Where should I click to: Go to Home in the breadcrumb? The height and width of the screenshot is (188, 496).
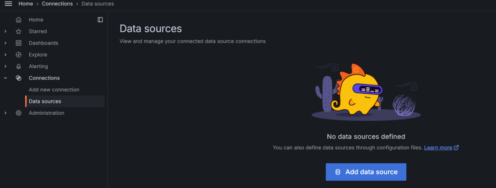[26, 4]
